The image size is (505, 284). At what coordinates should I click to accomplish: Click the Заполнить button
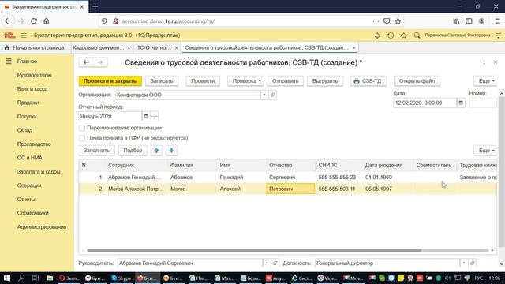tap(96, 151)
